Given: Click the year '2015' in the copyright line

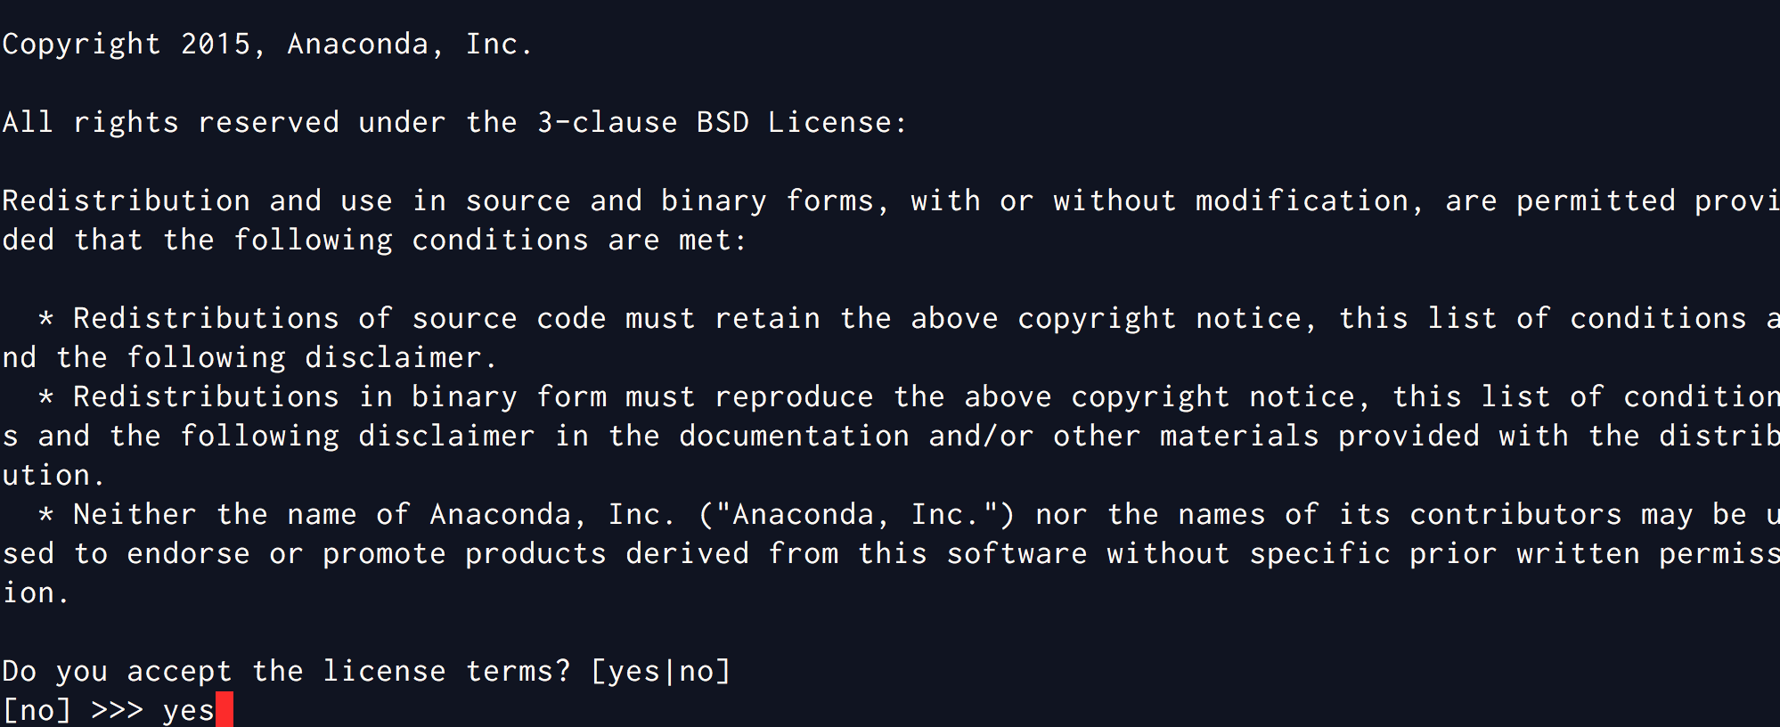Looking at the screenshot, I should (x=216, y=44).
